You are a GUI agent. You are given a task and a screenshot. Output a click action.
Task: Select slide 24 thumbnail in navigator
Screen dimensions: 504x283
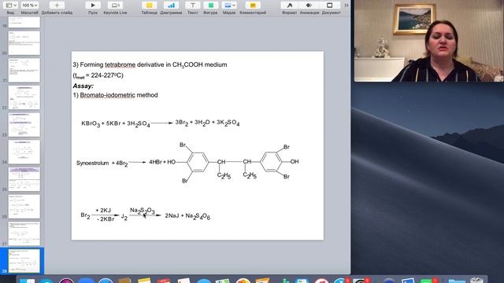(x=24, y=152)
